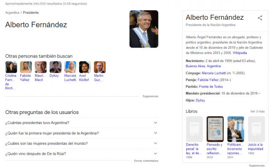The image size is (274, 167).
Task: Click 'Ver 3 más' in Libros section
Action: tap(258, 111)
